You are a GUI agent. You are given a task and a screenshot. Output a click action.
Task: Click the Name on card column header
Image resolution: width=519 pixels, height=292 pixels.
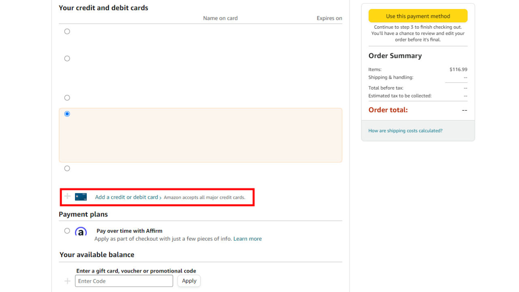click(x=220, y=18)
